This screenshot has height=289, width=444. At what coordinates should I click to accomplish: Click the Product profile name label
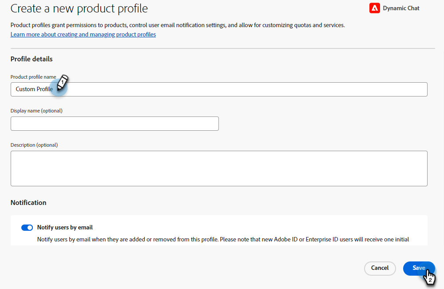point(33,77)
